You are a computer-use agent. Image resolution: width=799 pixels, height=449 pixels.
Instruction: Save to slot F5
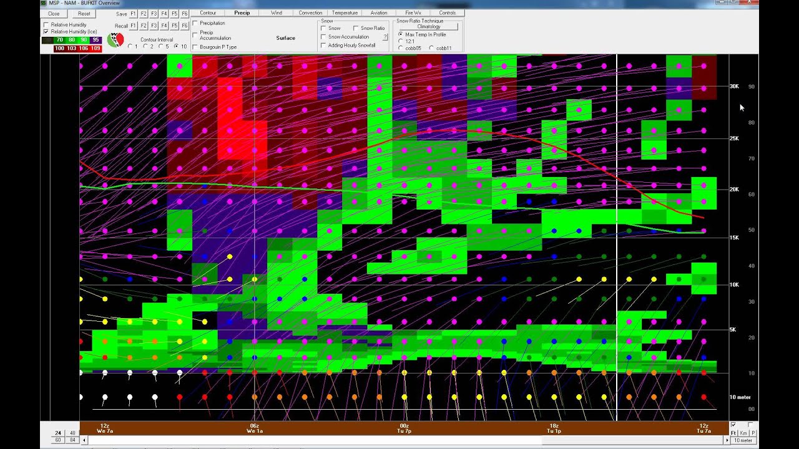[174, 14]
